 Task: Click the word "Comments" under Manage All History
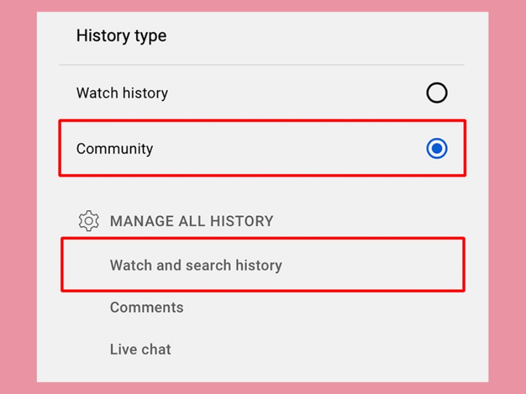click(147, 308)
